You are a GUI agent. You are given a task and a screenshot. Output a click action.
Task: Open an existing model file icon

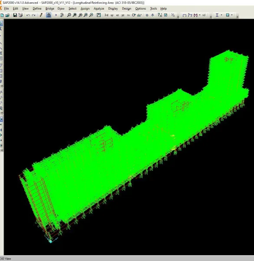click(7, 15)
